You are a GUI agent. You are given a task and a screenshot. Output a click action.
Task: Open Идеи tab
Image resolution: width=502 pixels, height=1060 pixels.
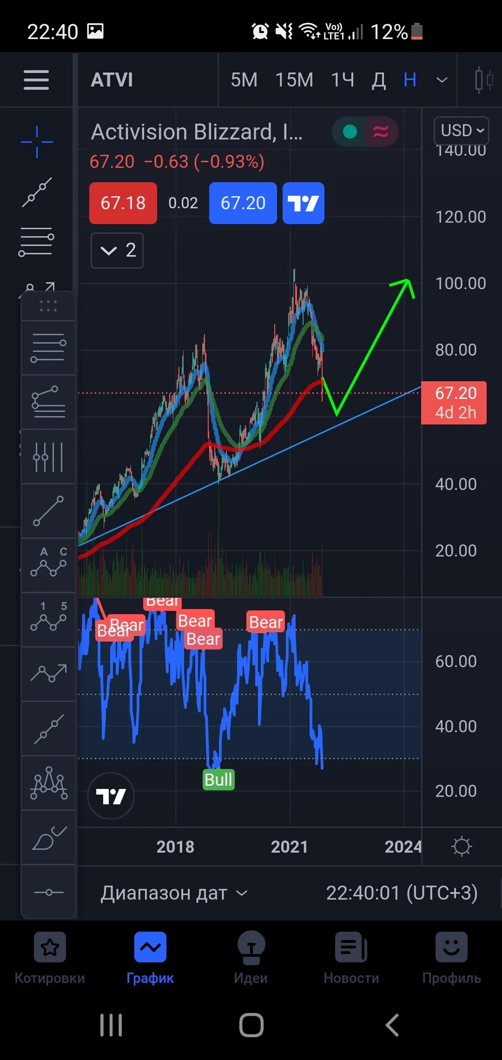pos(251,959)
